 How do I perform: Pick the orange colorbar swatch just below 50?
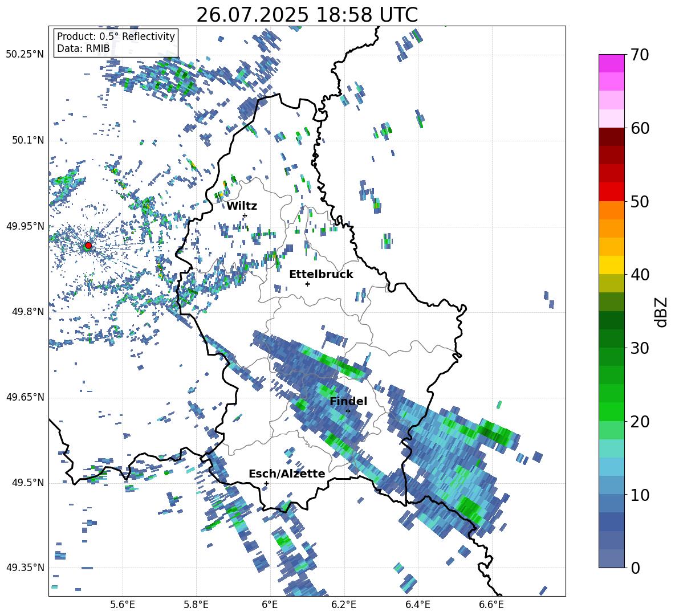click(611, 210)
